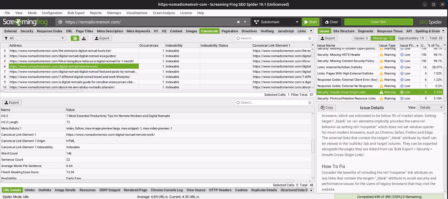Image resolution: width=448 pixels, height=199 pixels.
Task: Filter by Issues: 3
Action: (x=361, y=38)
